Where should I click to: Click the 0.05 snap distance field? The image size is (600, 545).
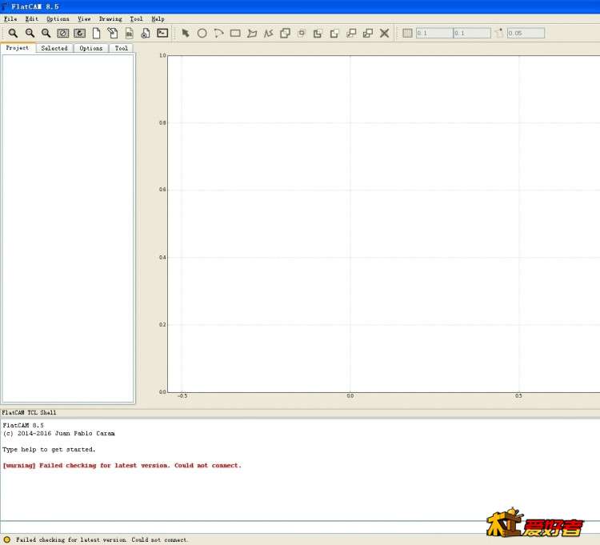point(526,34)
